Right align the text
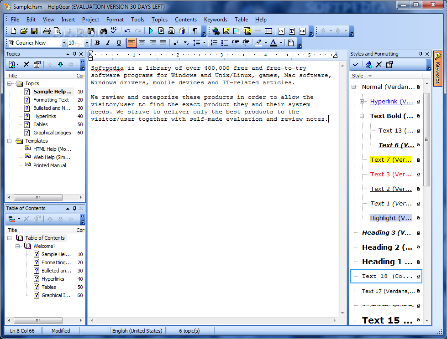 click(x=153, y=43)
